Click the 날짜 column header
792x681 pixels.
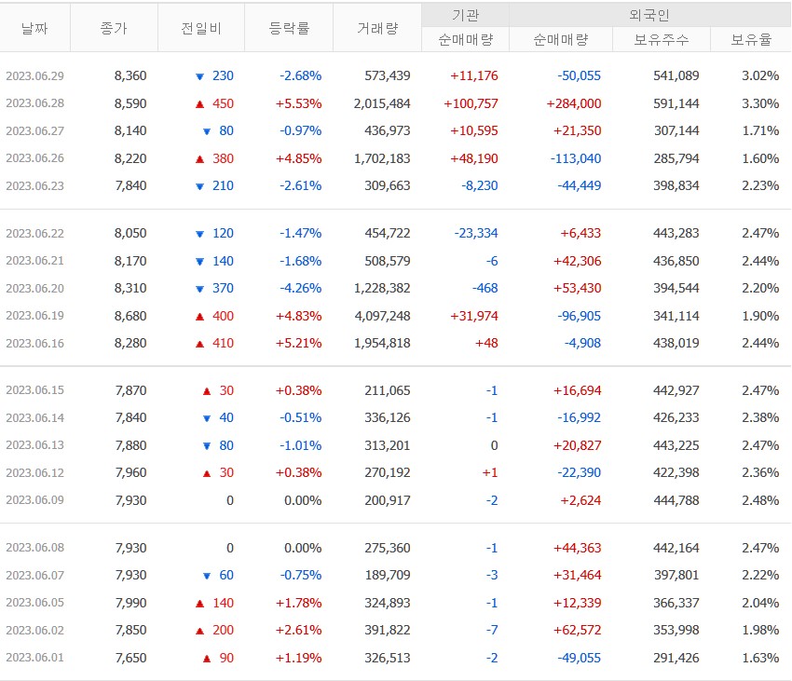(34, 28)
